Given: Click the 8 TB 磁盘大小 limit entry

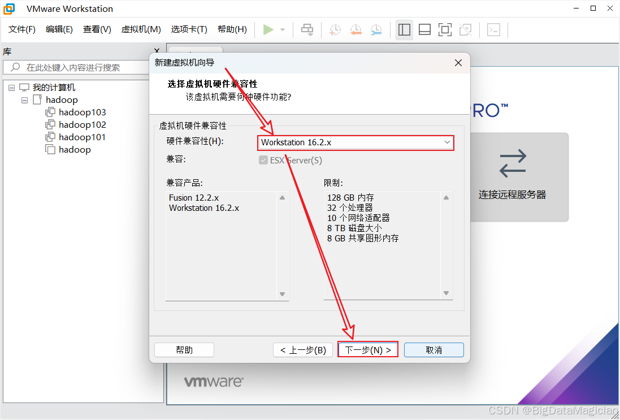Looking at the screenshot, I should click(x=354, y=228).
